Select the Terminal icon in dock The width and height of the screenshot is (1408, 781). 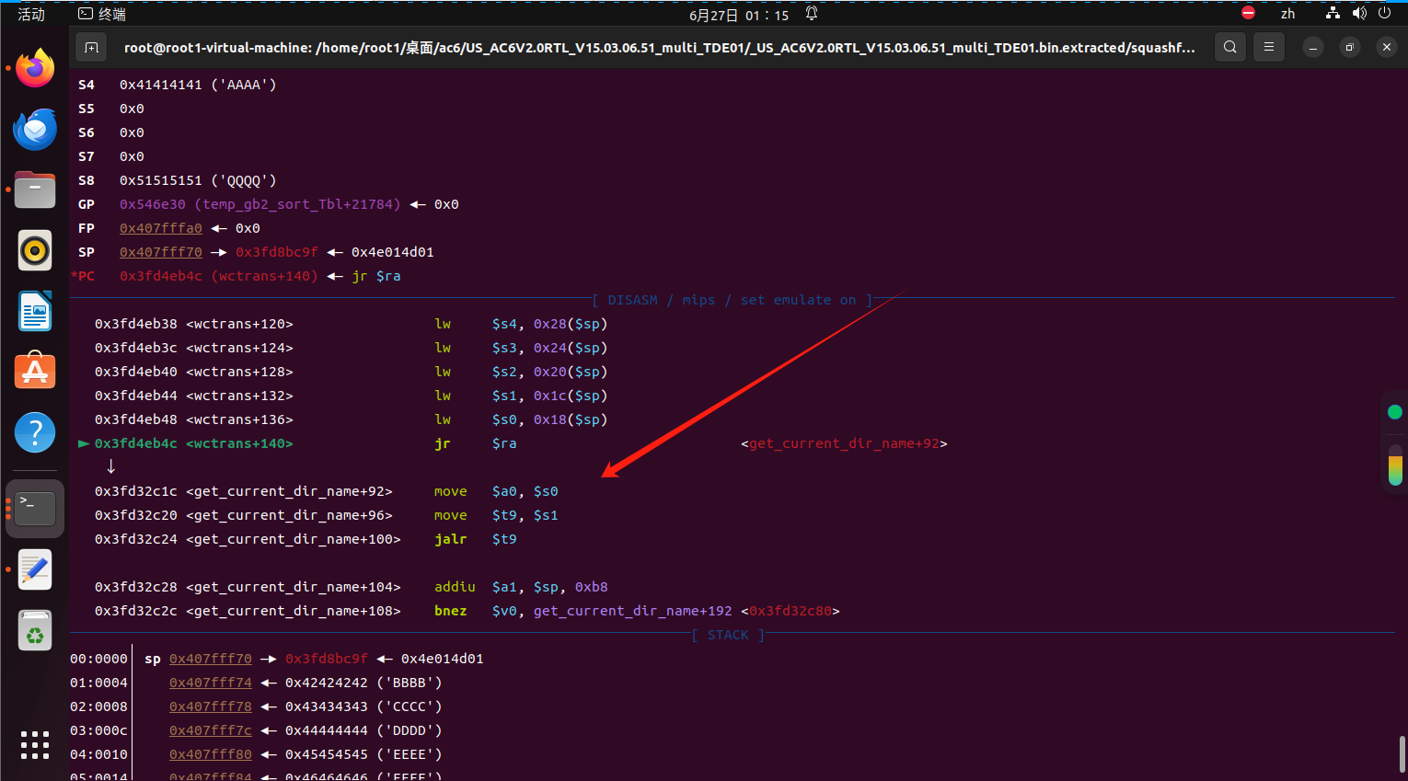35,508
